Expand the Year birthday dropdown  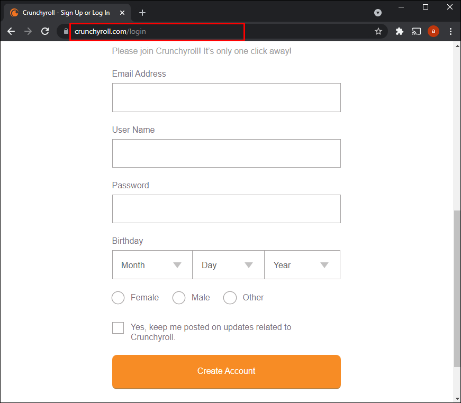pyautogui.click(x=302, y=265)
